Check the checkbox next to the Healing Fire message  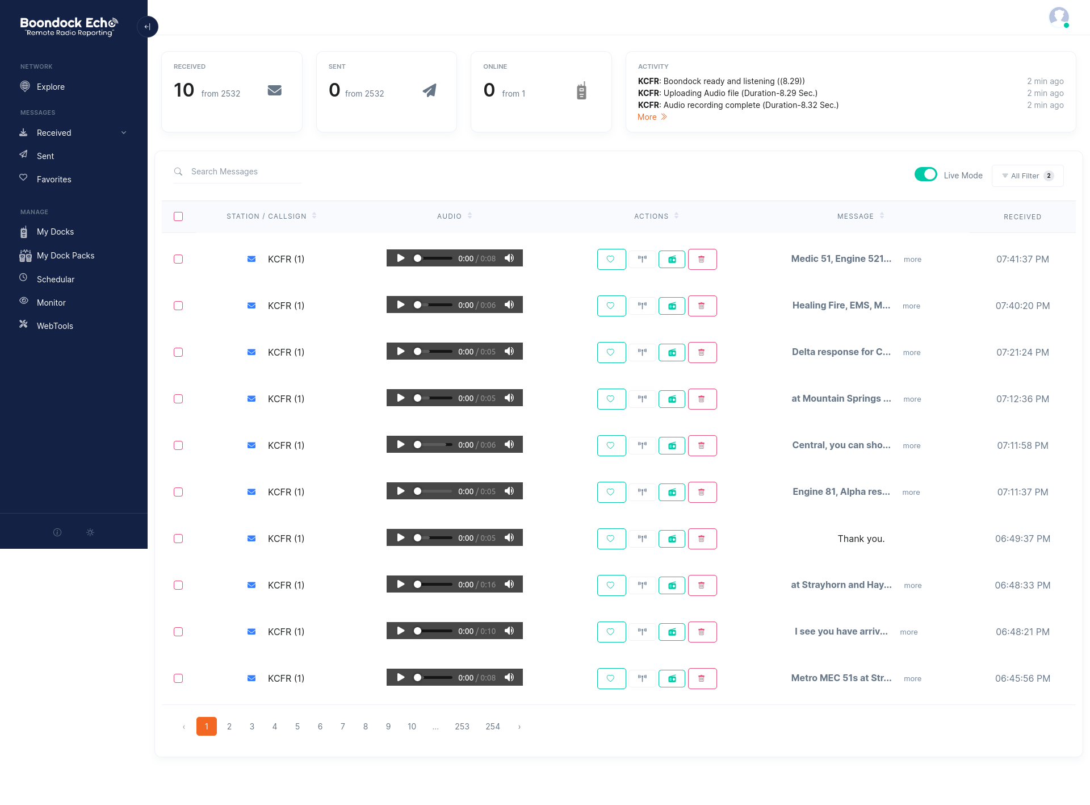[178, 306]
